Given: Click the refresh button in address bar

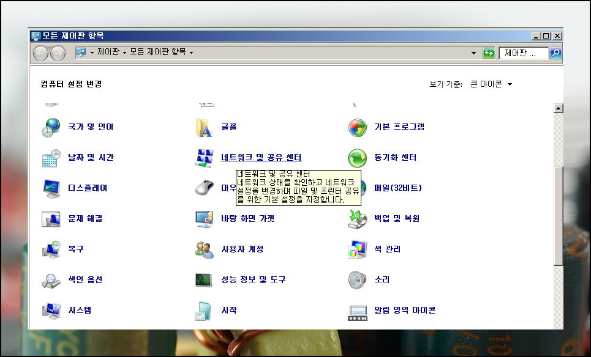Looking at the screenshot, I should [489, 53].
